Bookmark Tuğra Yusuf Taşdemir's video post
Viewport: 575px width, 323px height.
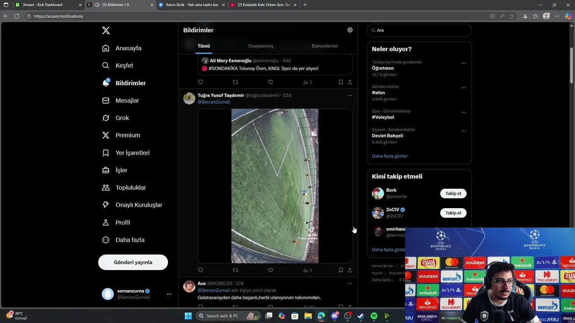coord(341,270)
